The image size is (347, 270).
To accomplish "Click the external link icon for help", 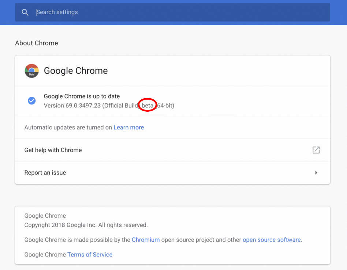I will click(316, 150).
